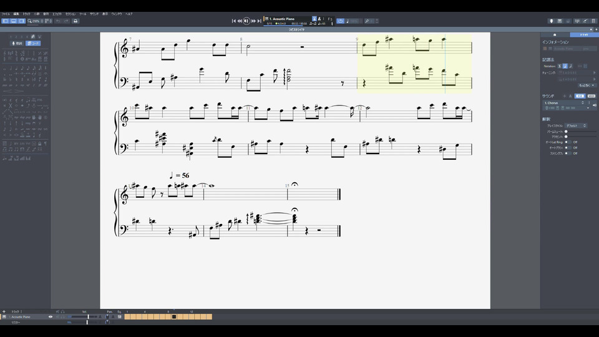This screenshot has height=337, width=599.
Task: Click the print icon
Action: coord(75,21)
